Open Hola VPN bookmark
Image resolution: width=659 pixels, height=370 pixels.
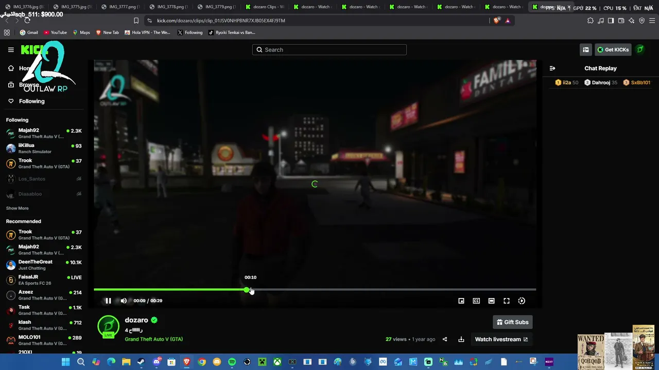point(147,32)
